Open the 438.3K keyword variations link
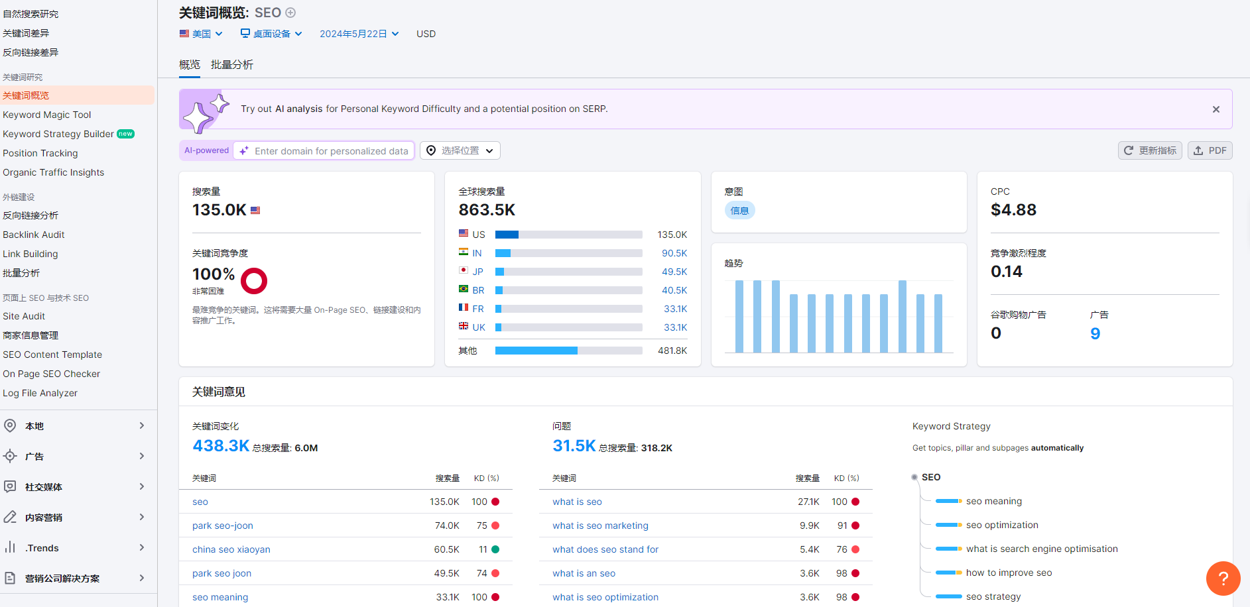 (221, 446)
